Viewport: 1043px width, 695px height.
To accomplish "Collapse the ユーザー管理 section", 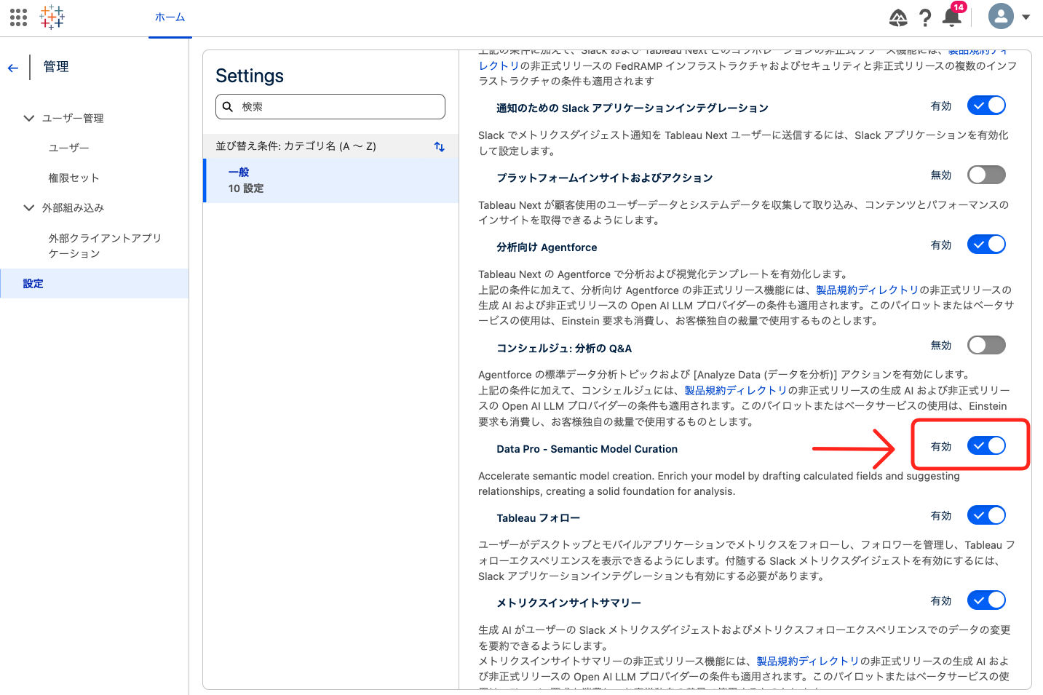I will click(29, 118).
